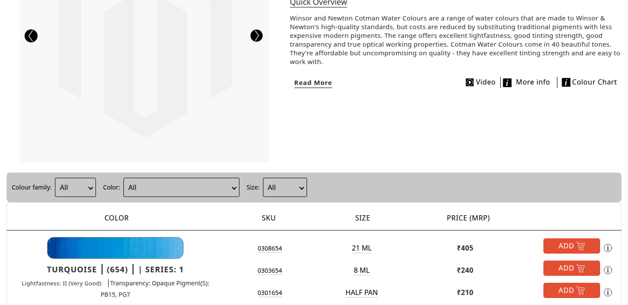Click the Turquoise colour swatch

pos(115,248)
